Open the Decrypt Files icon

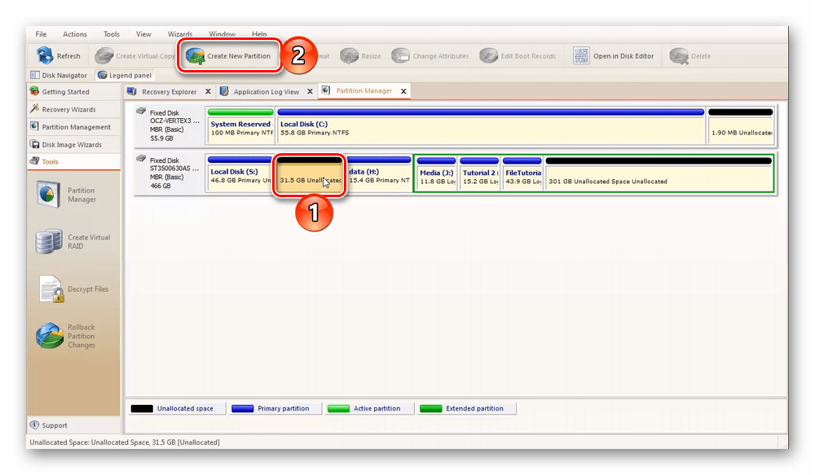click(x=51, y=289)
